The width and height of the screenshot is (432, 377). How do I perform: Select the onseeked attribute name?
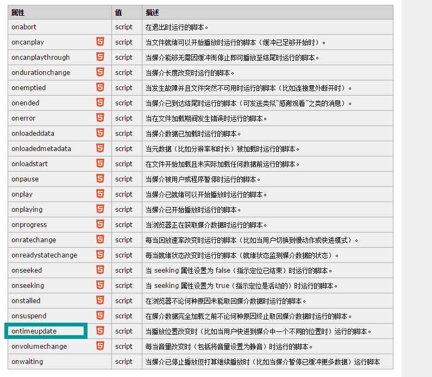click(27, 270)
